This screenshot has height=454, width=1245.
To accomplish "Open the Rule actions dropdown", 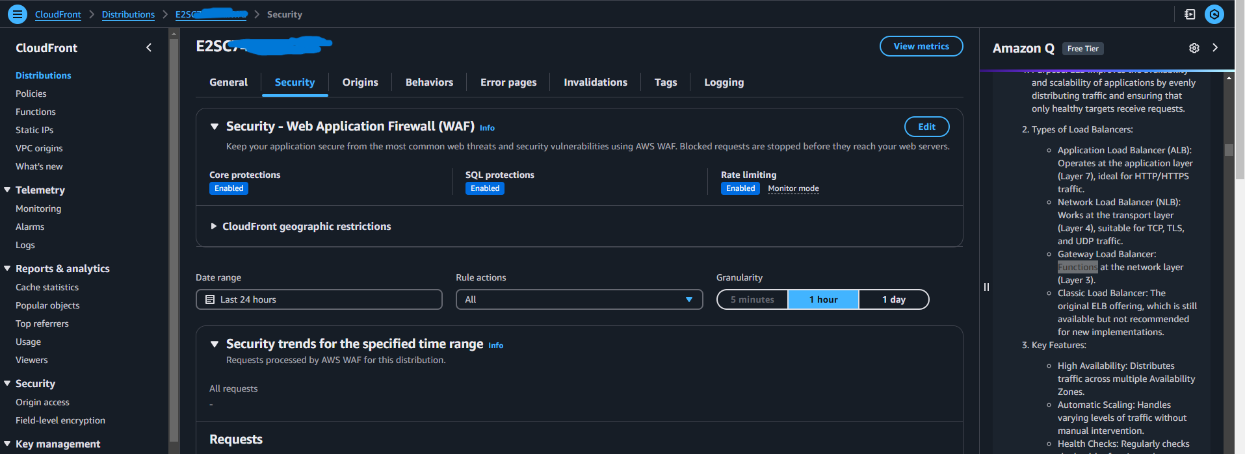I will (x=579, y=299).
